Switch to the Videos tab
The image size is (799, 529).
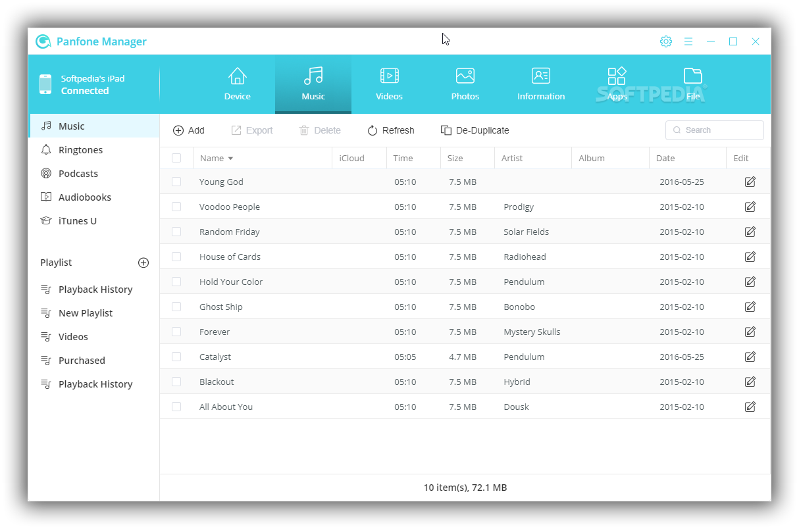389,84
